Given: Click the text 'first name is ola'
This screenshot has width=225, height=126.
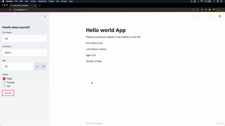Looking at the screenshot, I should [x=94, y=43].
